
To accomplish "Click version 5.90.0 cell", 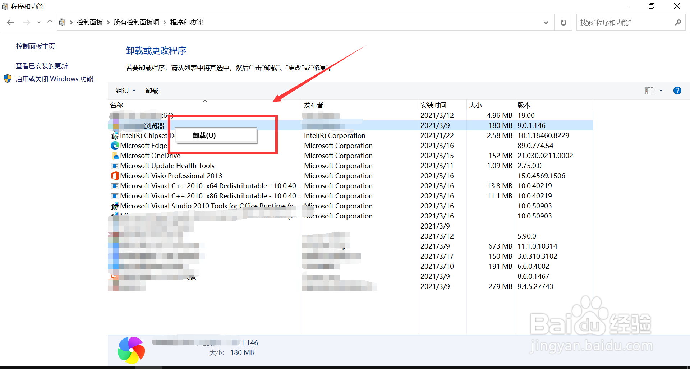I will (x=526, y=236).
